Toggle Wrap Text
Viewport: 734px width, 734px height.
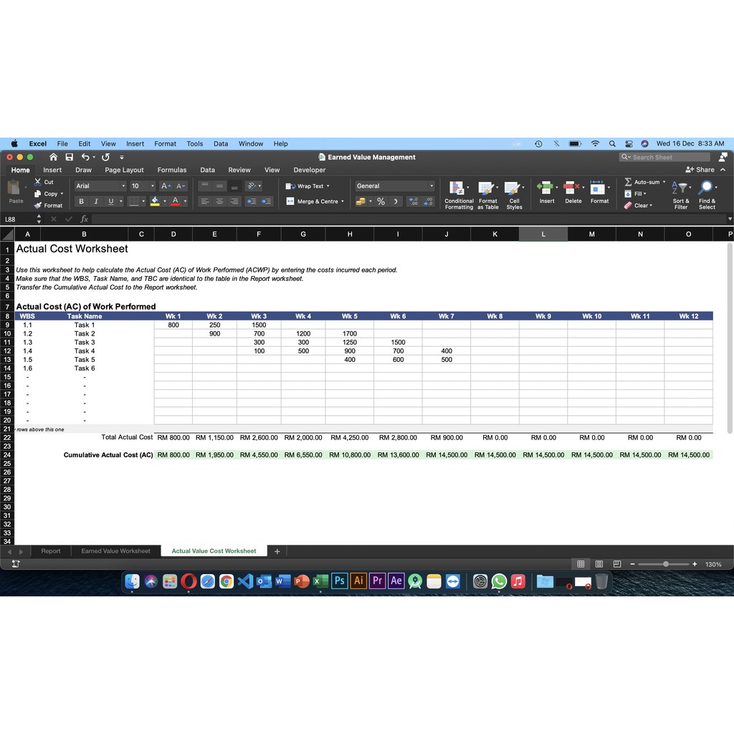click(x=308, y=186)
